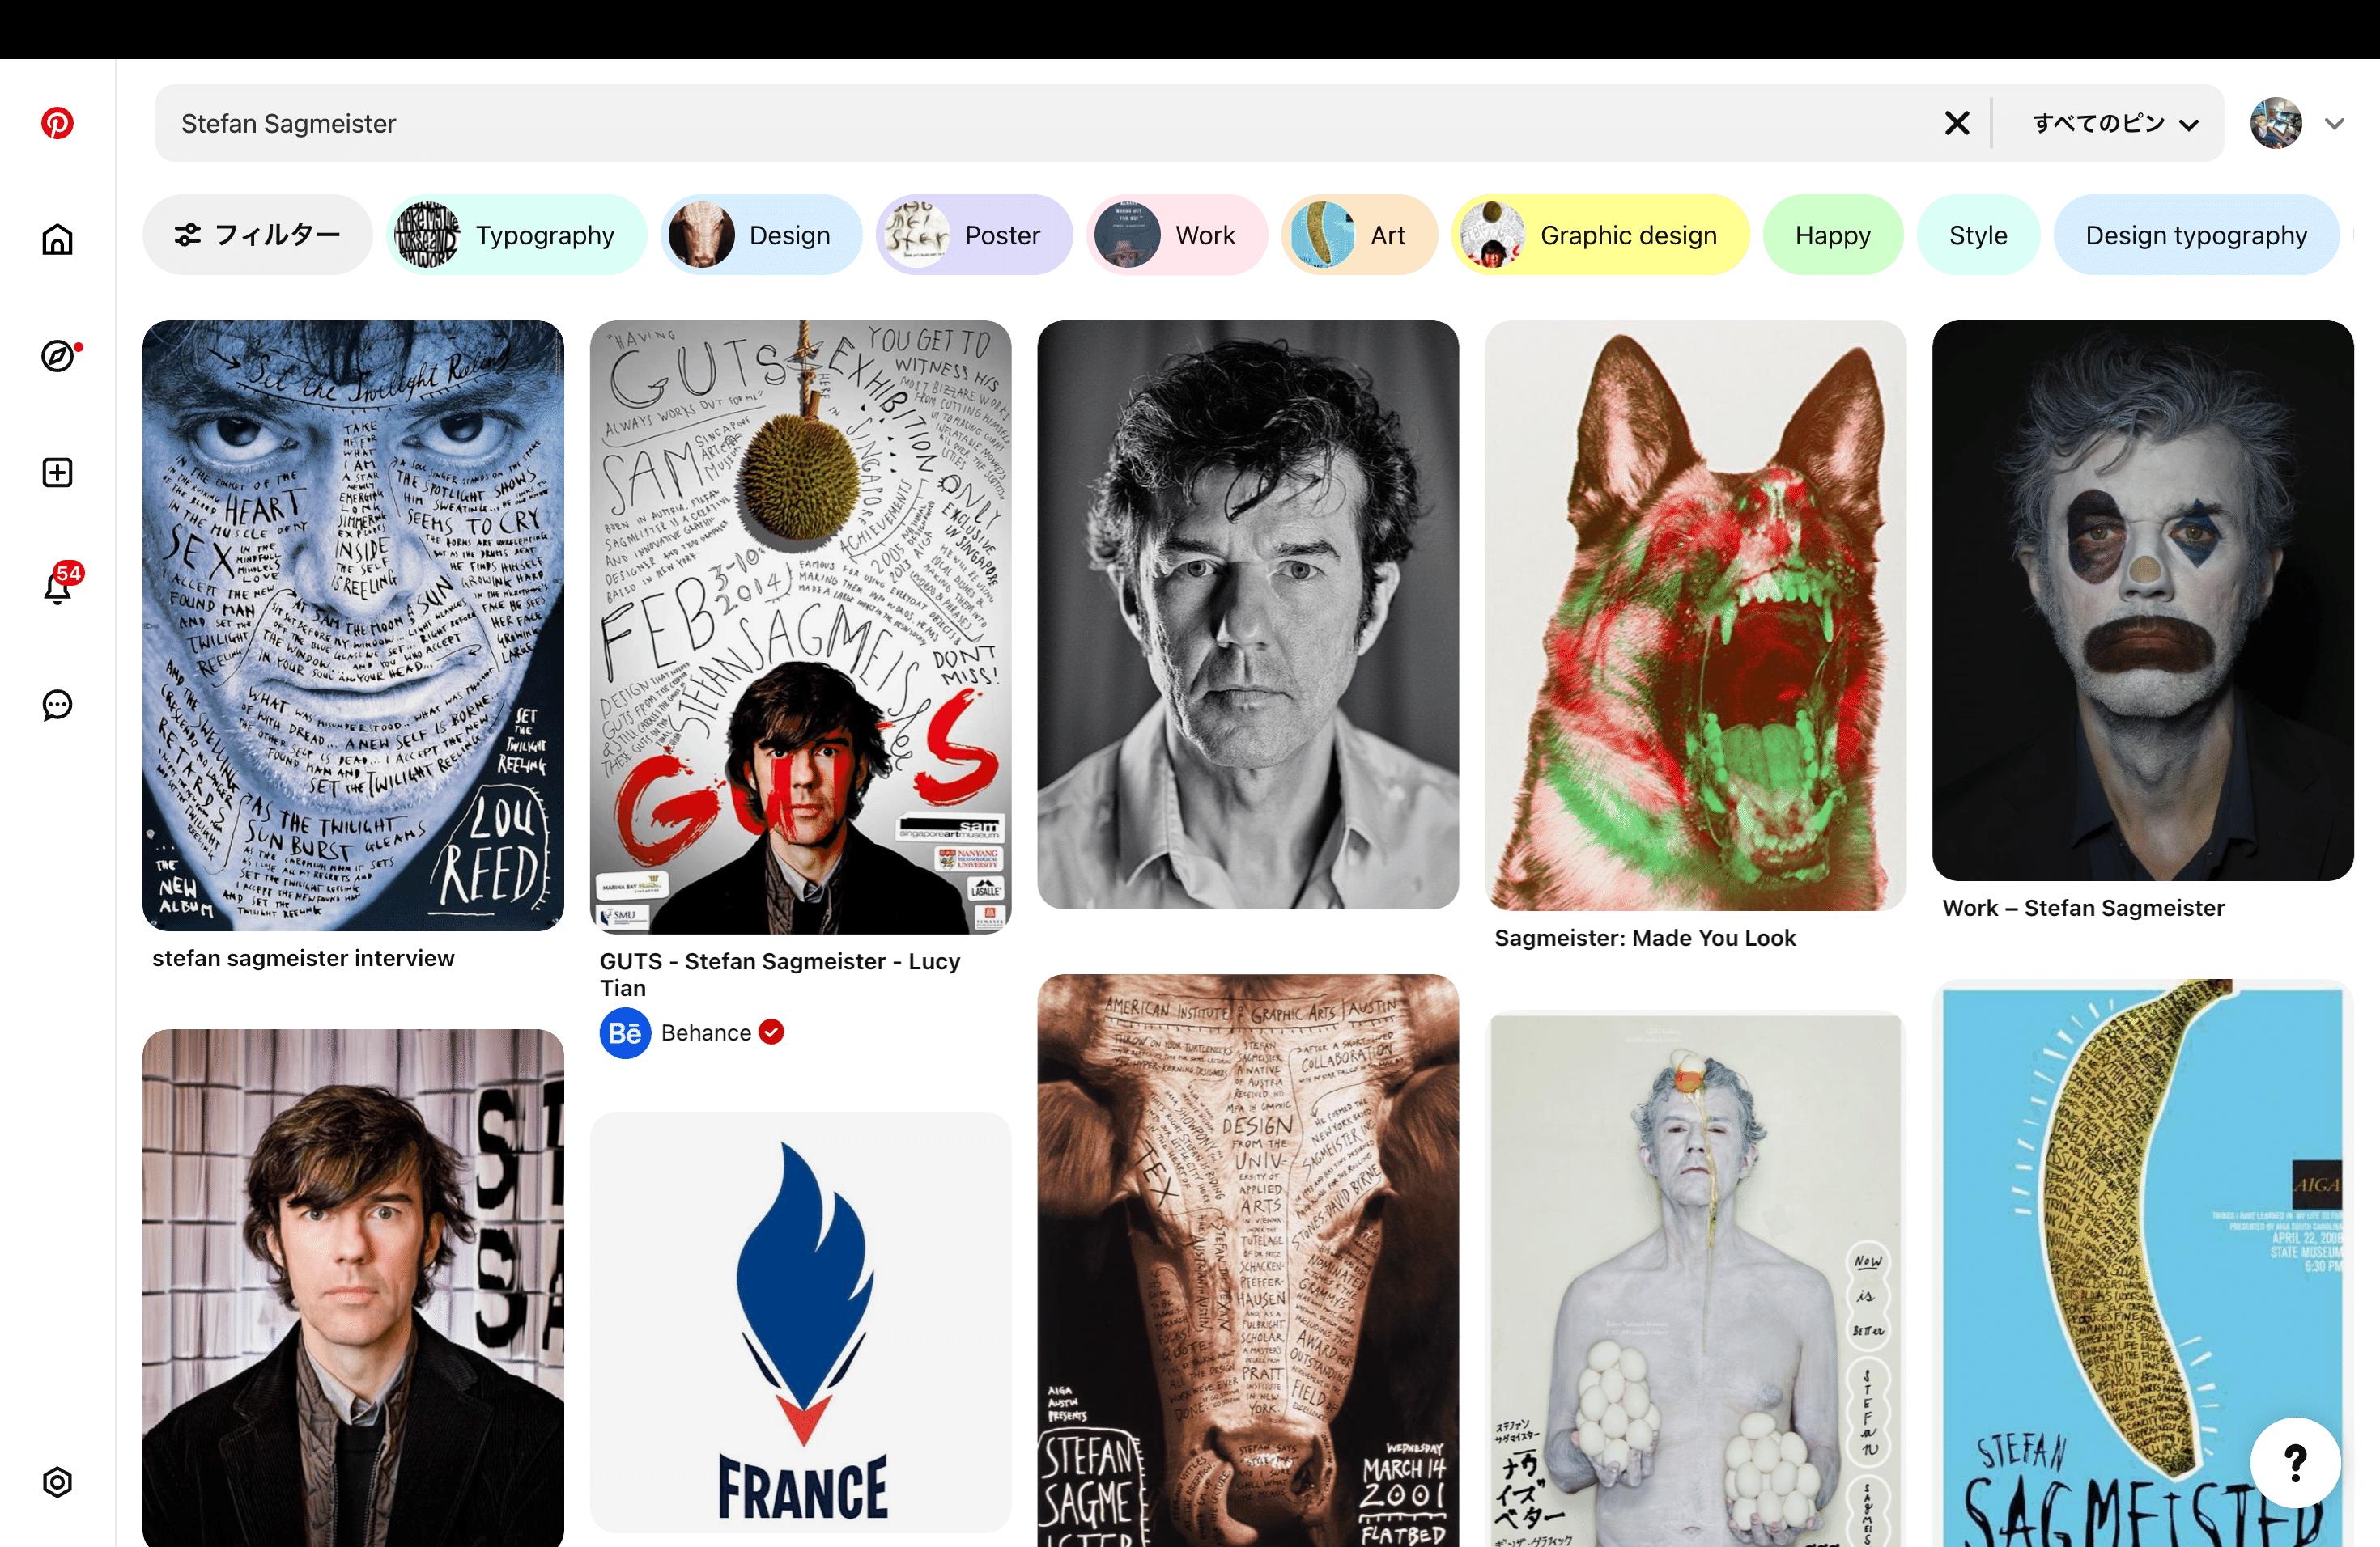
Task: Click 'Sagmeister: Made You Look' title
Action: tap(1645, 939)
